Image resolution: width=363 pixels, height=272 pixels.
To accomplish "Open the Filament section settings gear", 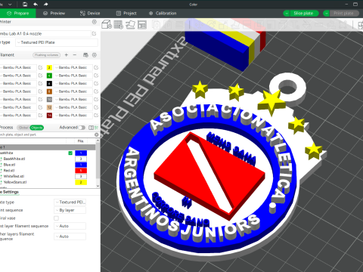I will (x=95, y=55).
